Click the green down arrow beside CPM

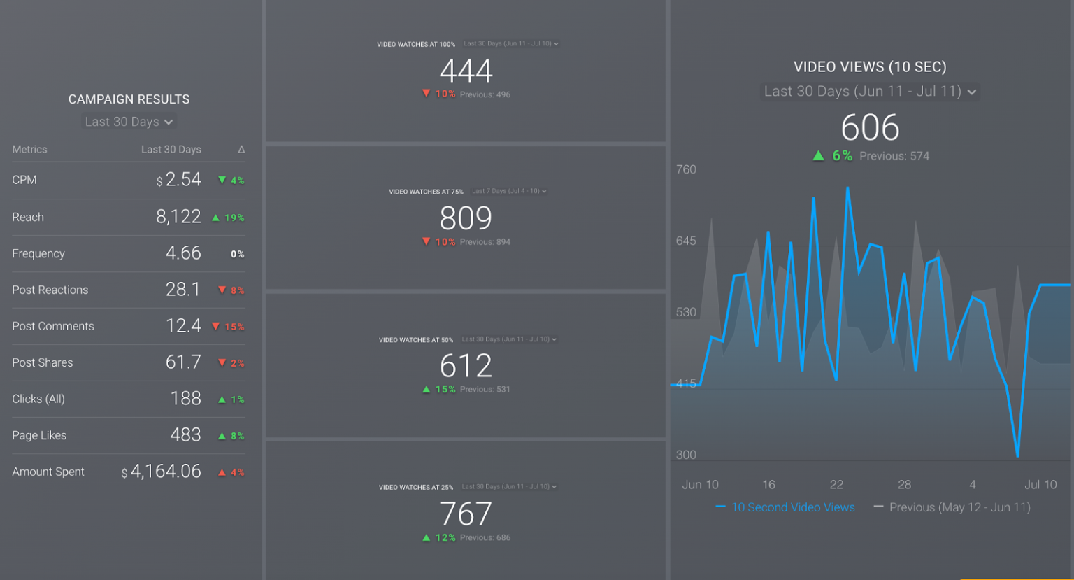pos(222,181)
